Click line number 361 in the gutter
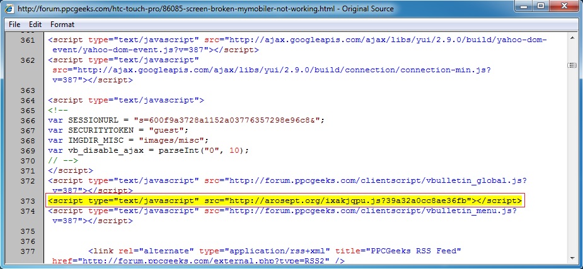Image resolution: width=583 pixels, height=269 pixels. click(x=27, y=40)
